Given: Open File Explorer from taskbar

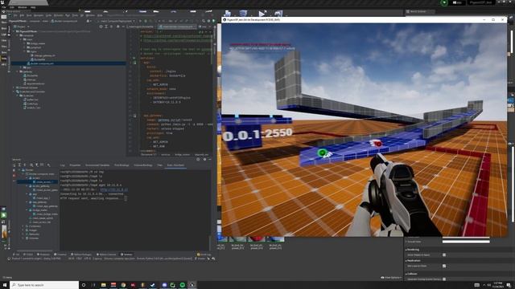Looking at the screenshot, I should [x=104, y=285].
